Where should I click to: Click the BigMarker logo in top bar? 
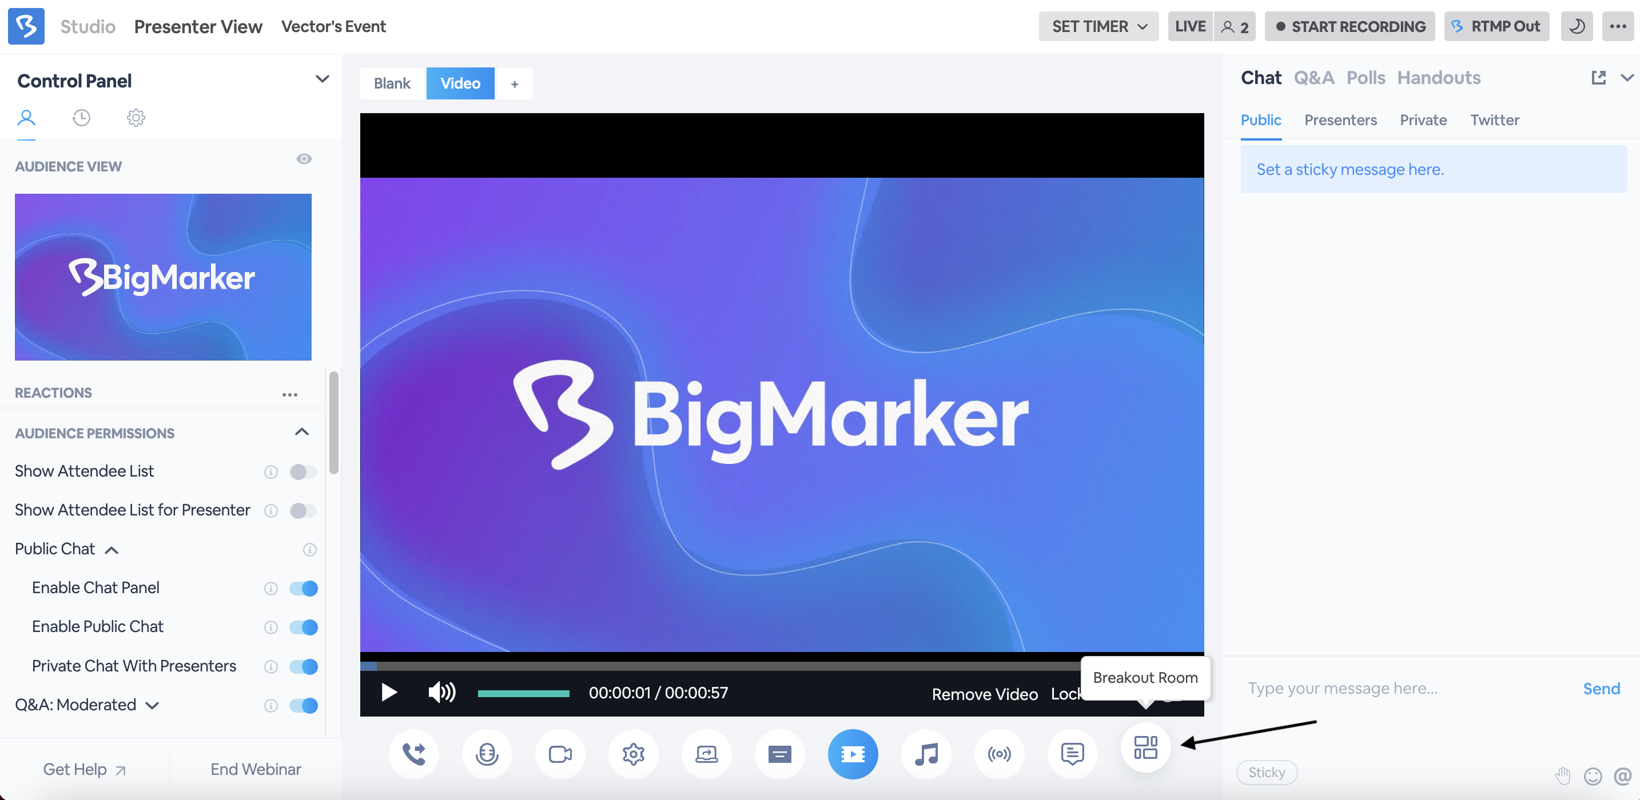pyautogui.click(x=26, y=26)
